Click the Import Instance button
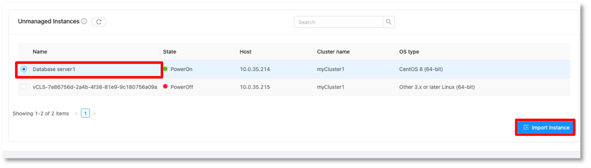The height and width of the screenshot is (168, 591). (545, 127)
